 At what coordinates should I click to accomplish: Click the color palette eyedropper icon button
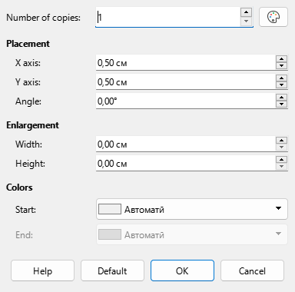click(x=273, y=17)
